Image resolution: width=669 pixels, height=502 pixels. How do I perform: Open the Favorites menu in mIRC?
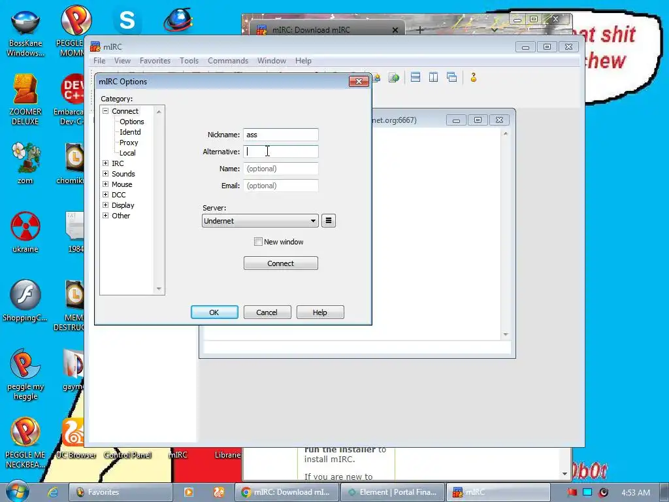(x=155, y=61)
